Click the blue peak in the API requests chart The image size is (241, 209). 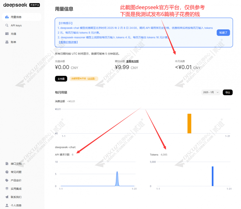(117, 179)
